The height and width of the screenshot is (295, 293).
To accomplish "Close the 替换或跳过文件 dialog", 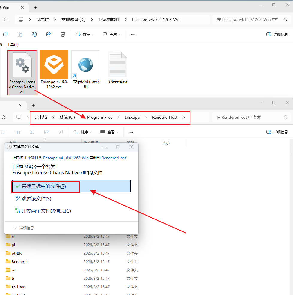I will point(132,147).
